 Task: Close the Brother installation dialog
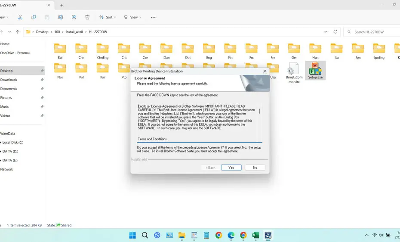point(265,71)
